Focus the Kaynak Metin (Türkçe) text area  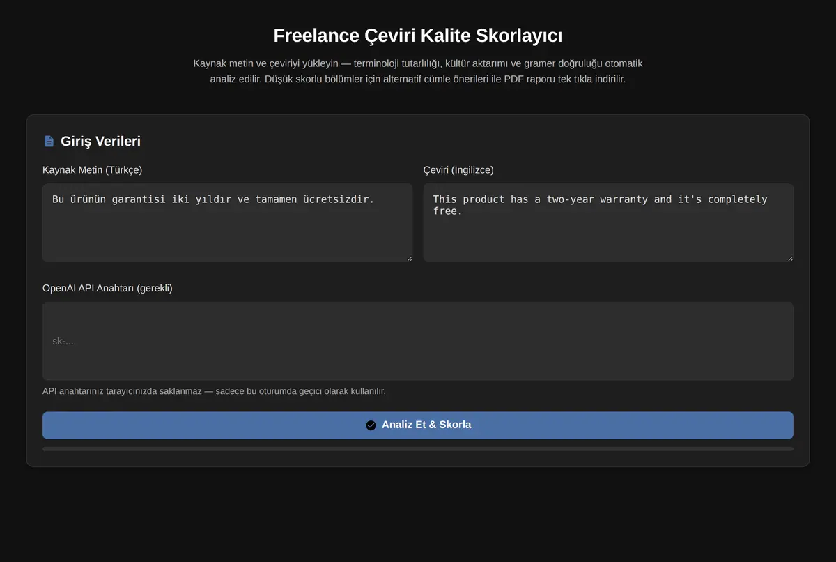[228, 223]
